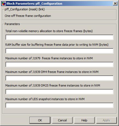Click the RAM buffer size input field

[59, 51]
